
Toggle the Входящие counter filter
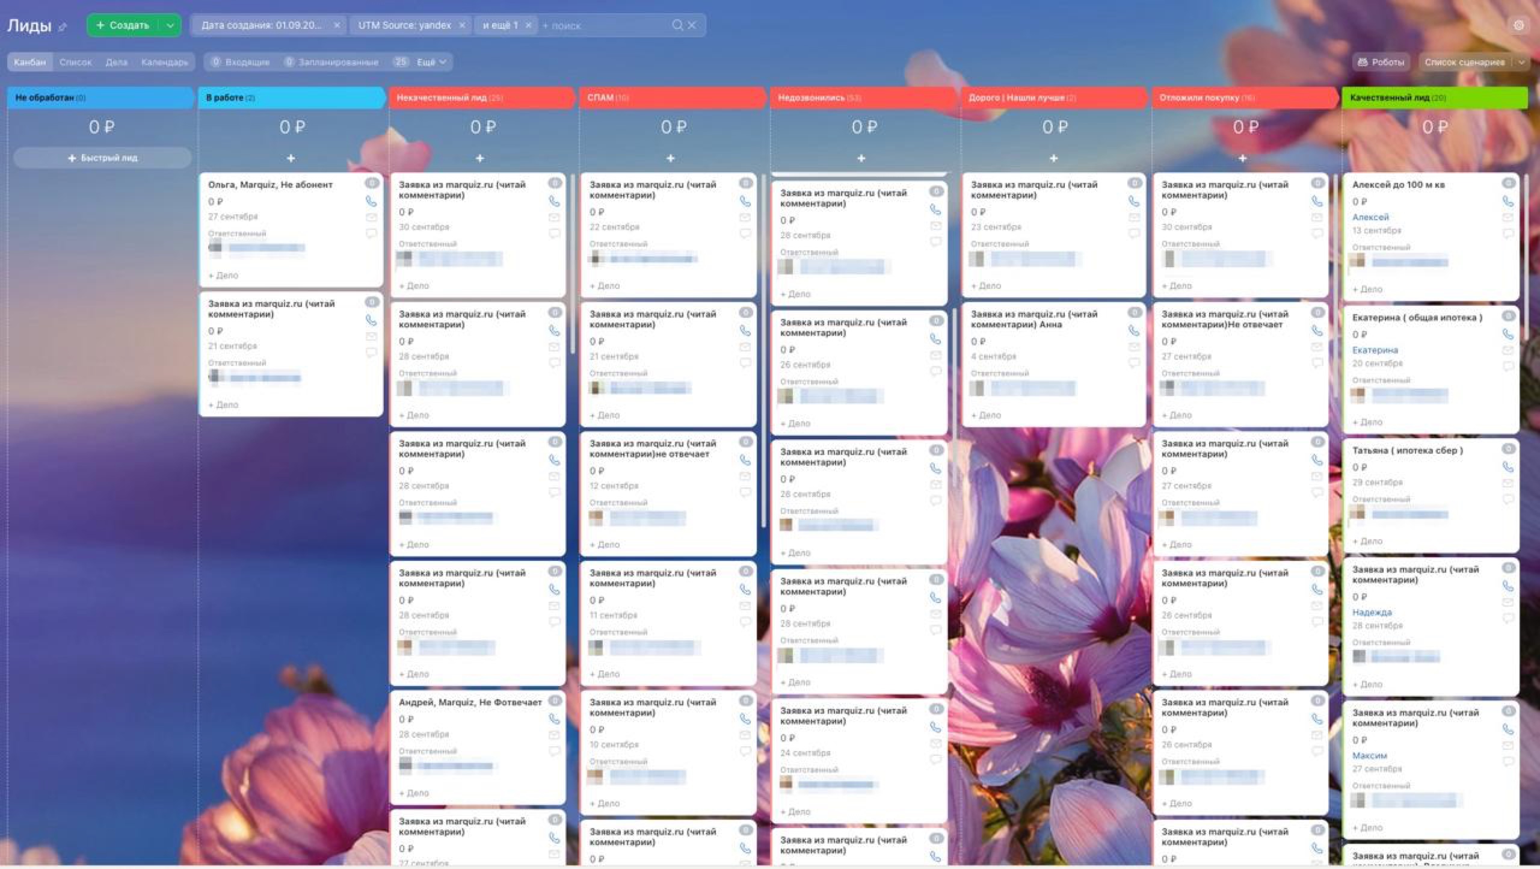[241, 62]
